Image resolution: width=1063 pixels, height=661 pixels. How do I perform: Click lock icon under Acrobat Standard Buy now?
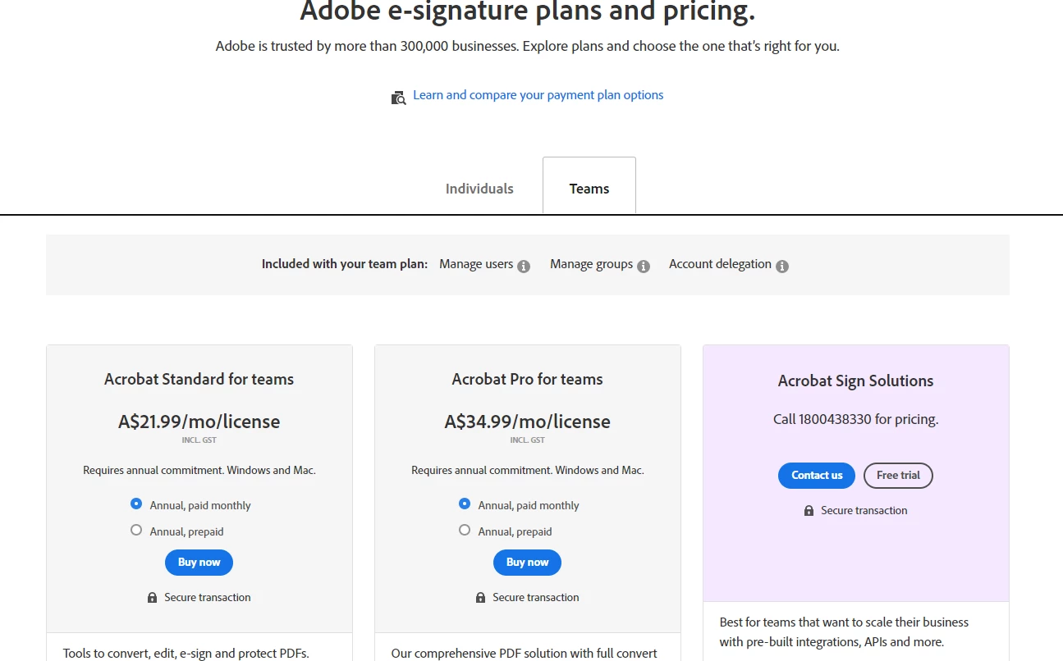click(x=152, y=598)
